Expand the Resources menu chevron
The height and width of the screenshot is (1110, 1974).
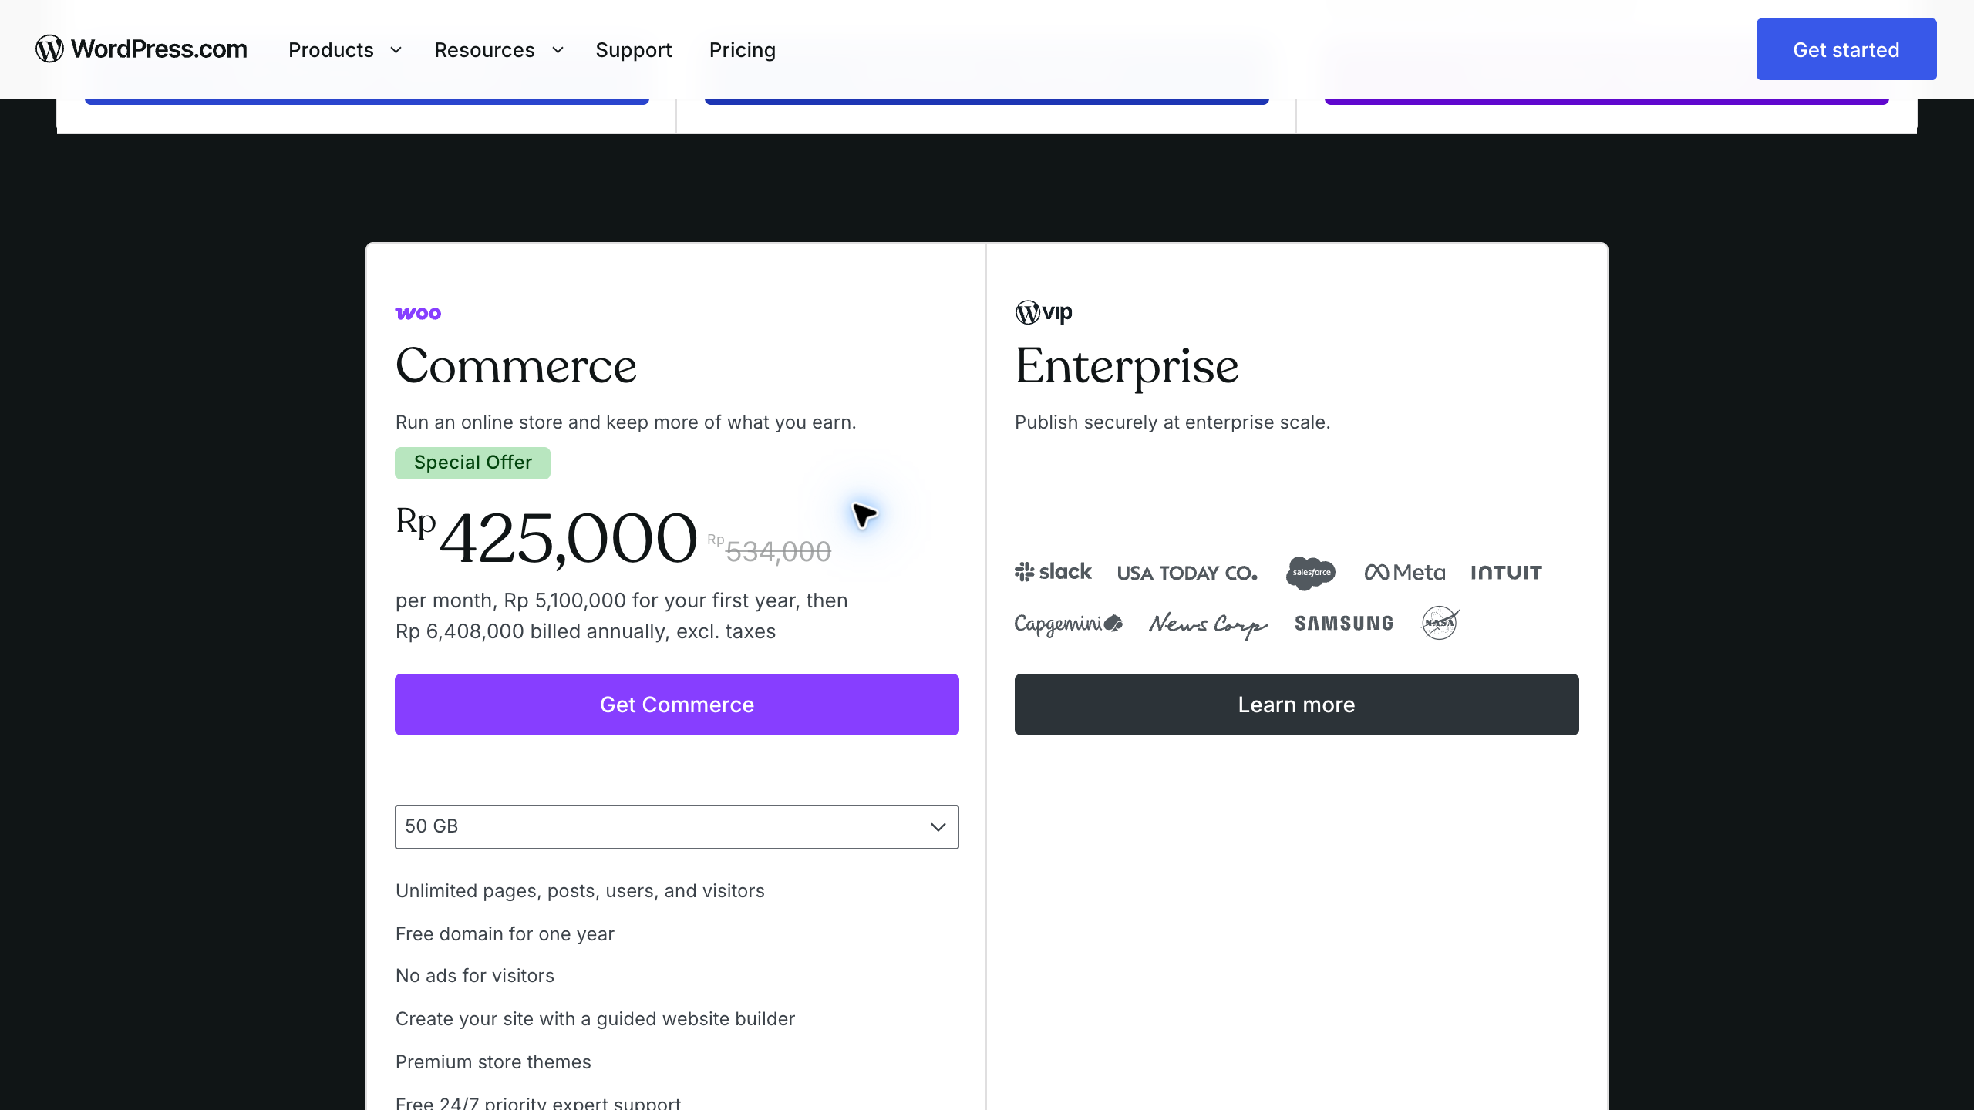558,50
